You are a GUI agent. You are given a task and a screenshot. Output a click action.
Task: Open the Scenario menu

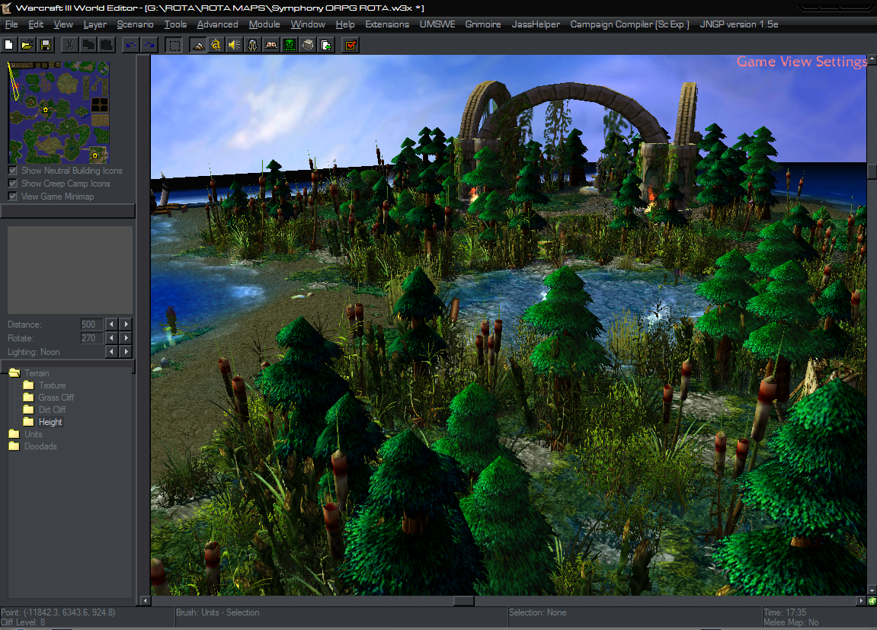tap(136, 24)
